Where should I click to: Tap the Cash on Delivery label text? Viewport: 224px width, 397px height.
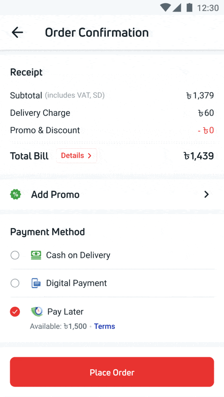(78, 255)
